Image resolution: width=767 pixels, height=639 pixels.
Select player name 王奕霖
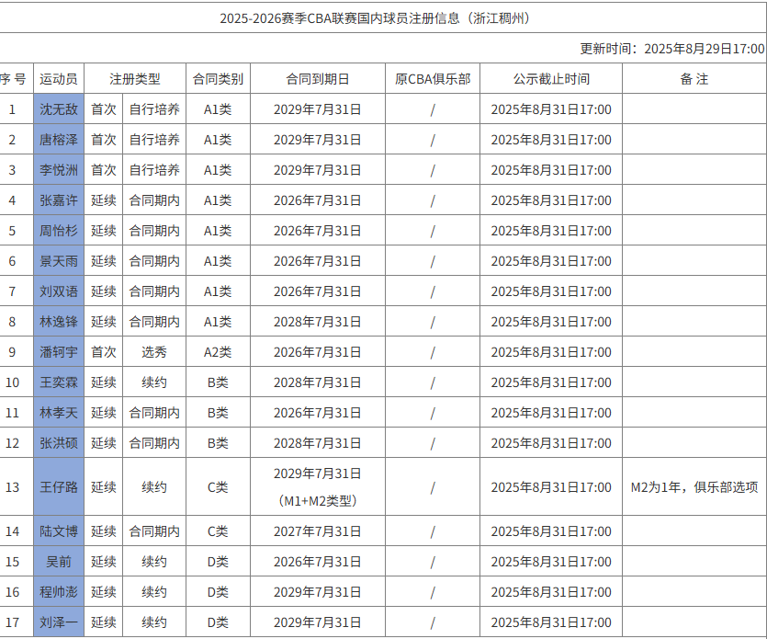pos(59,382)
